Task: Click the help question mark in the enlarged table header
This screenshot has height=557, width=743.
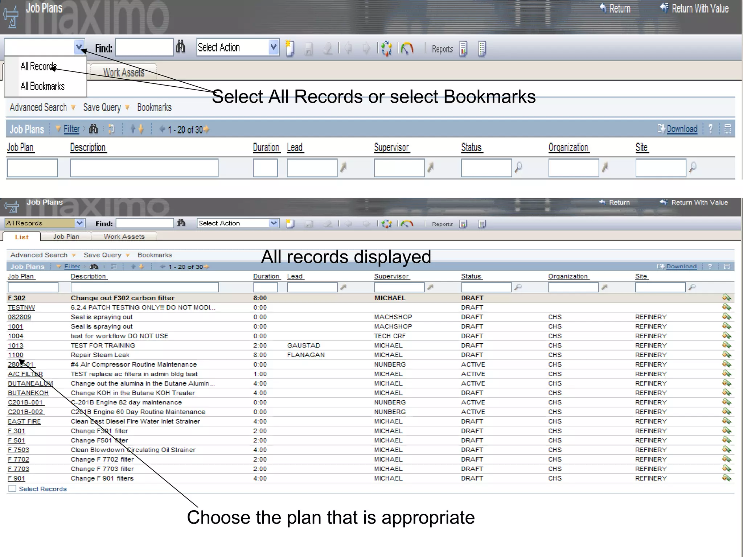Action: (710, 129)
